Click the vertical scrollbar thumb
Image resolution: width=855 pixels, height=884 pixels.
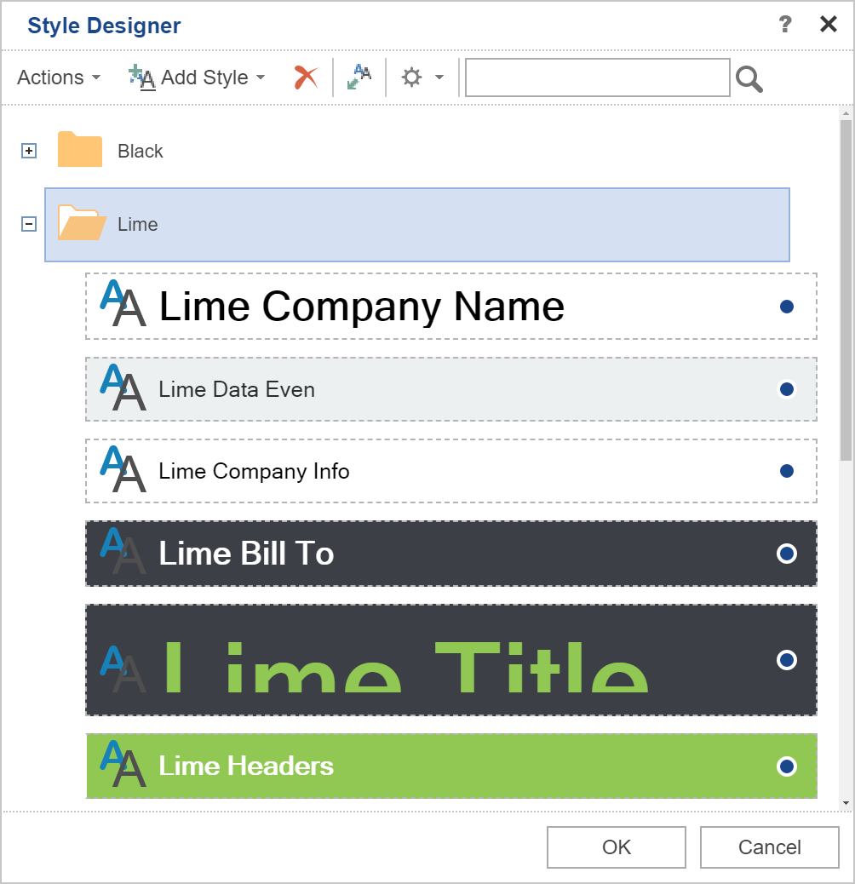(x=846, y=290)
